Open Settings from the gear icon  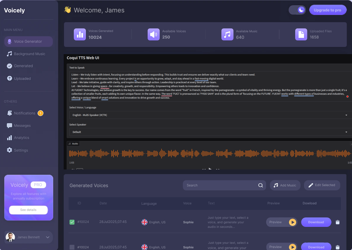9,150
